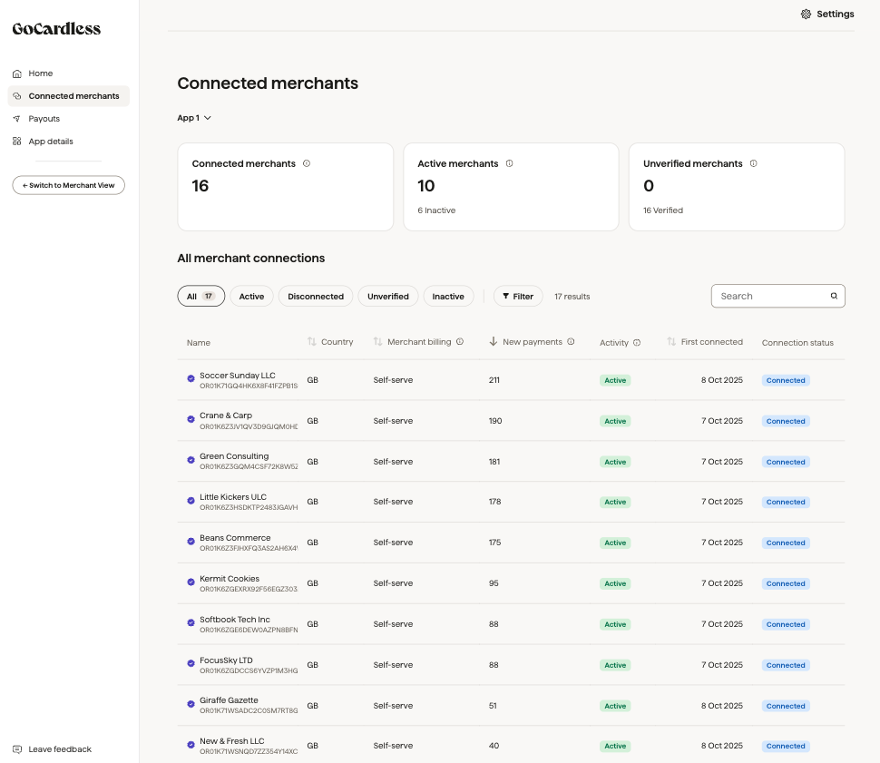Click Connected status in Crane & Carp row
Image resolution: width=880 pixels, height=763 pixels.
[x=786, y=421]
